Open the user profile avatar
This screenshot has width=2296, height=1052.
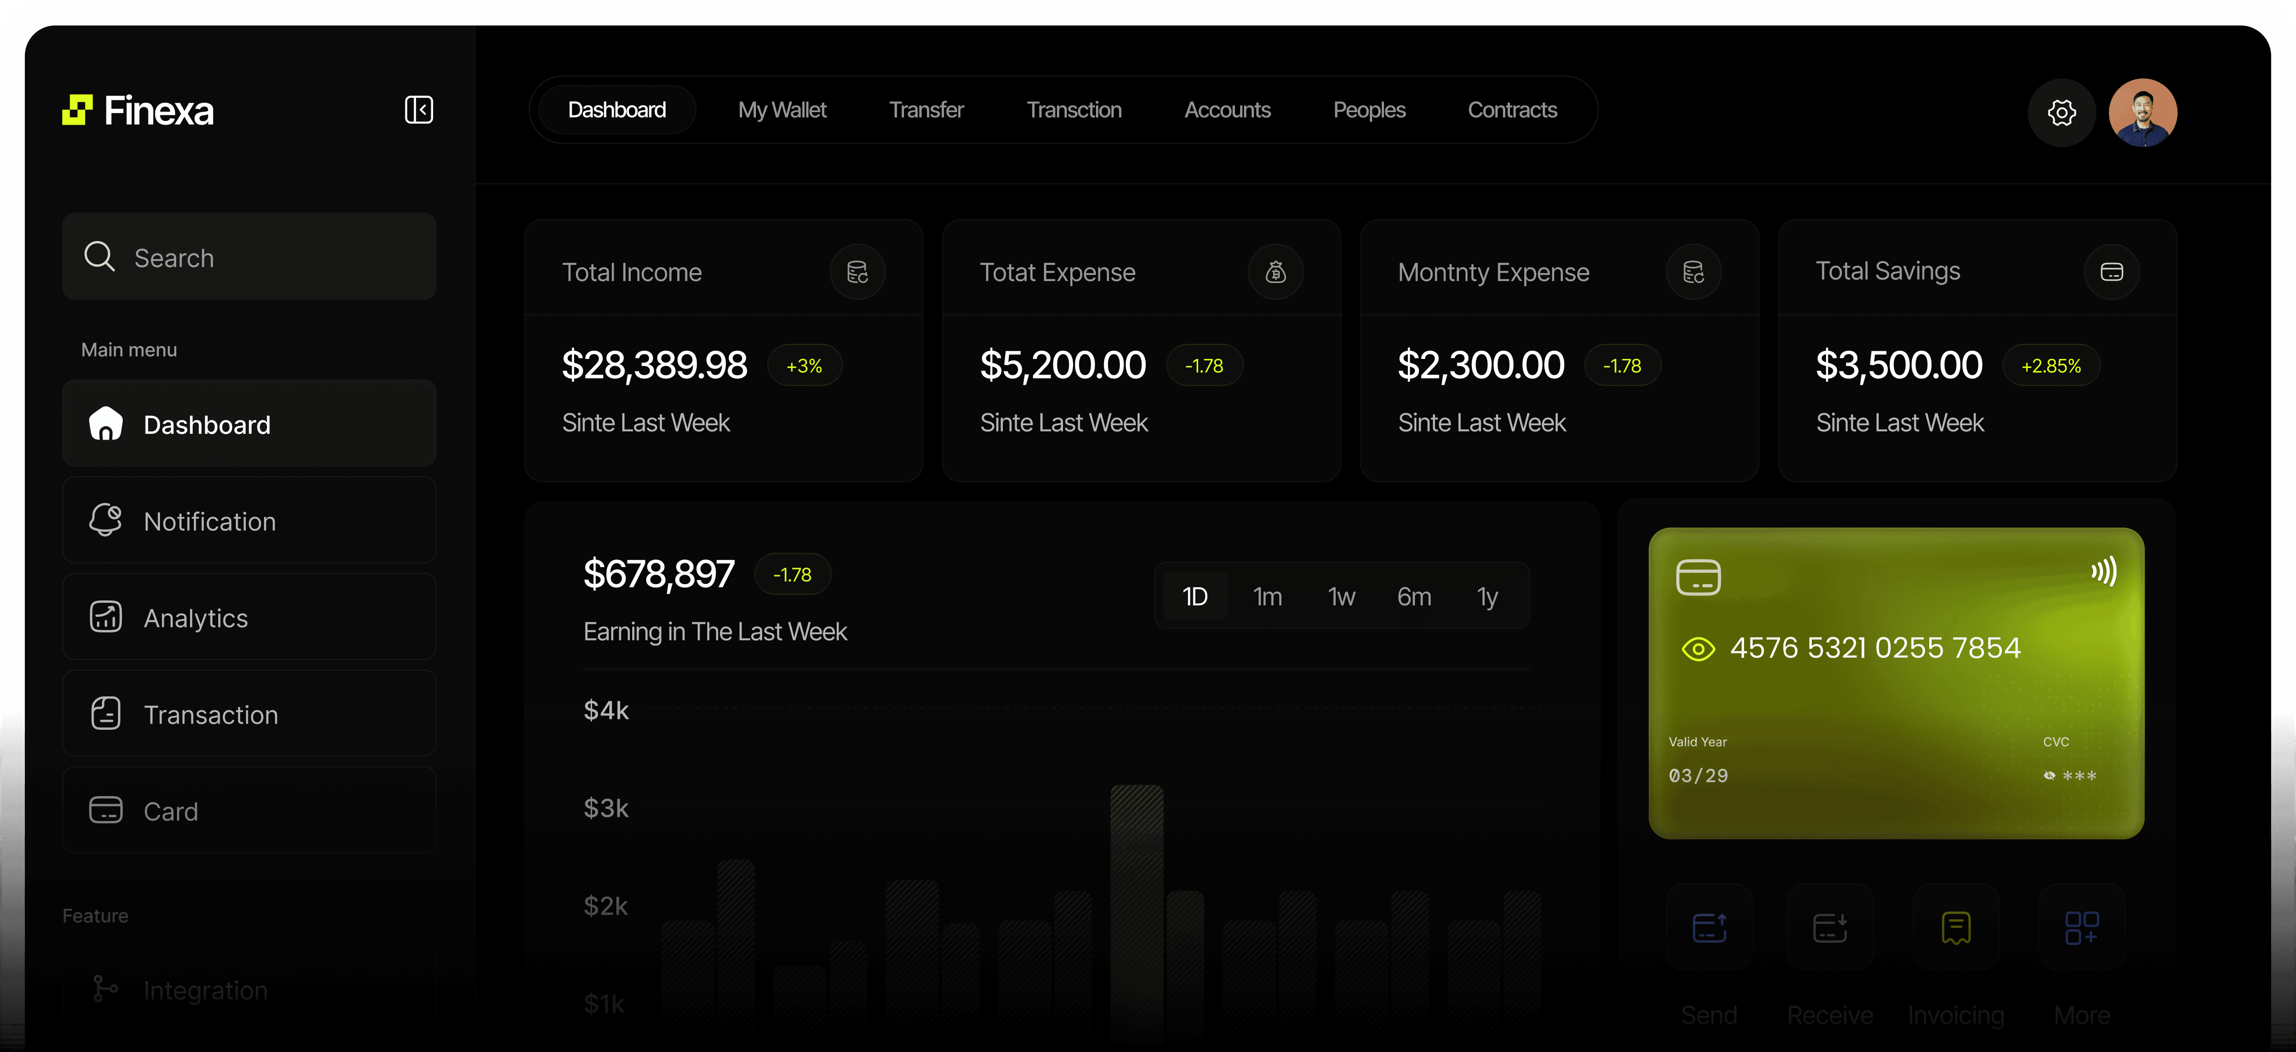tap(2143, 112)
